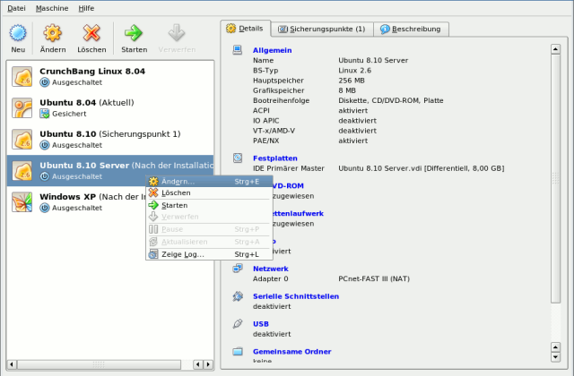Viewport: 574px width, 376px height.
Task: Click the USB section plug icon
Action: tap(238, 324)
